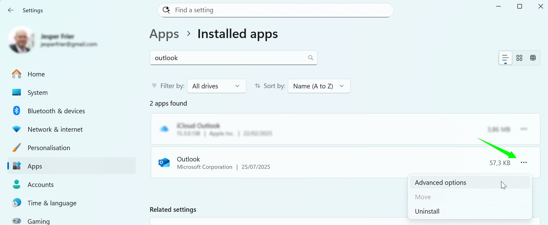Open Time & language settings

[71, 203]
